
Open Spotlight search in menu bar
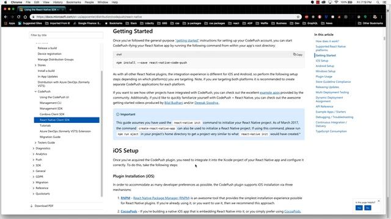(378, 2)
